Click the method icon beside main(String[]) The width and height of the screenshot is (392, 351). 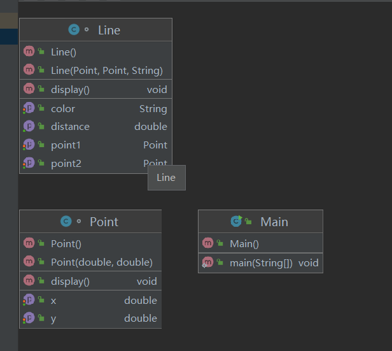pyautogui.click(x=207, y=262)
